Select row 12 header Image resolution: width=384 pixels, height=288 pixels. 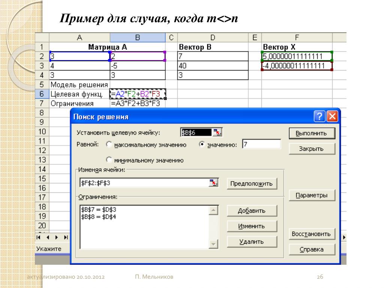point(42,150)
